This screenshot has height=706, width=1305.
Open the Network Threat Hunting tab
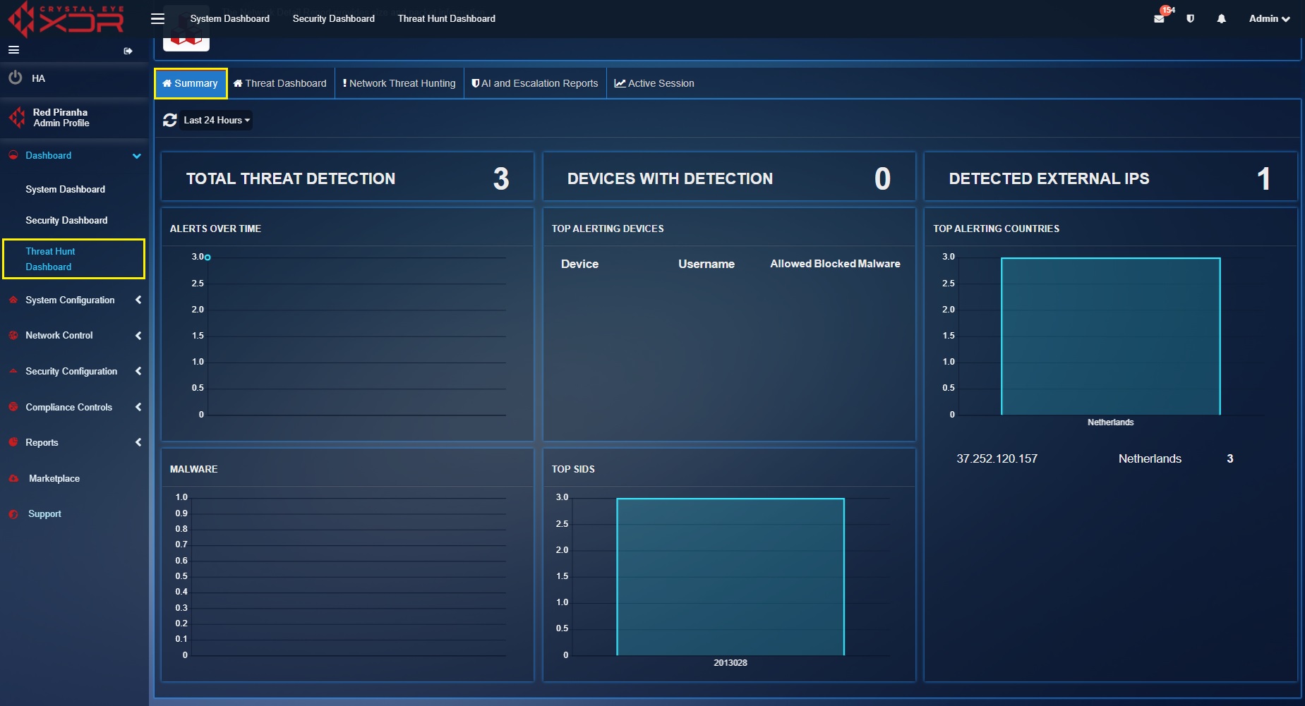point(399,83)
